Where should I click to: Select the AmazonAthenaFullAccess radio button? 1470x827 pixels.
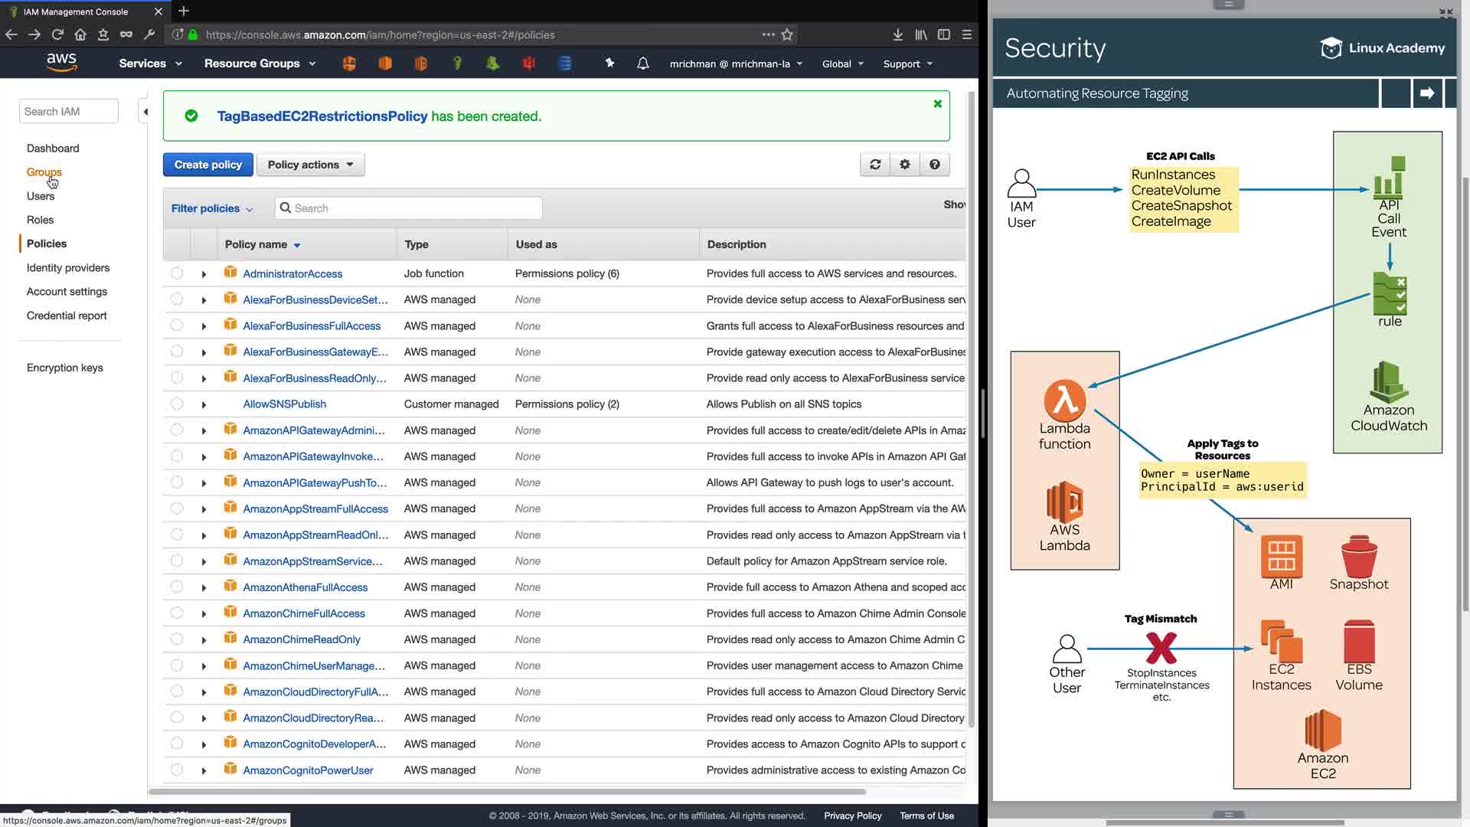(177, 587)
